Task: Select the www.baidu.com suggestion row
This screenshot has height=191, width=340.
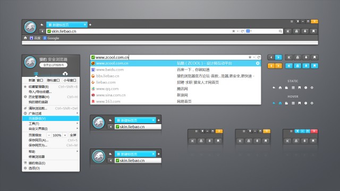Action: tap(175, 70)
